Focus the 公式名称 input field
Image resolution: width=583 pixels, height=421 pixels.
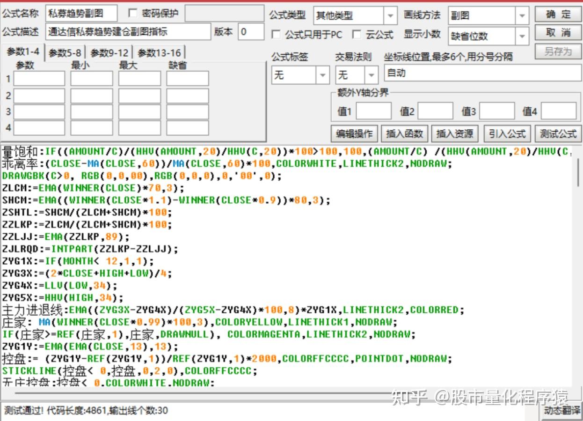coord(81,14)
